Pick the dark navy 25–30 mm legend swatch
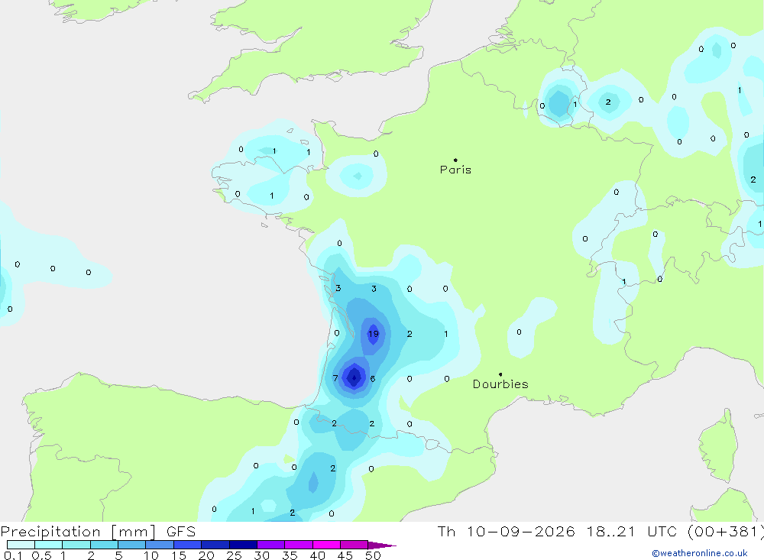 click(243, 545)
